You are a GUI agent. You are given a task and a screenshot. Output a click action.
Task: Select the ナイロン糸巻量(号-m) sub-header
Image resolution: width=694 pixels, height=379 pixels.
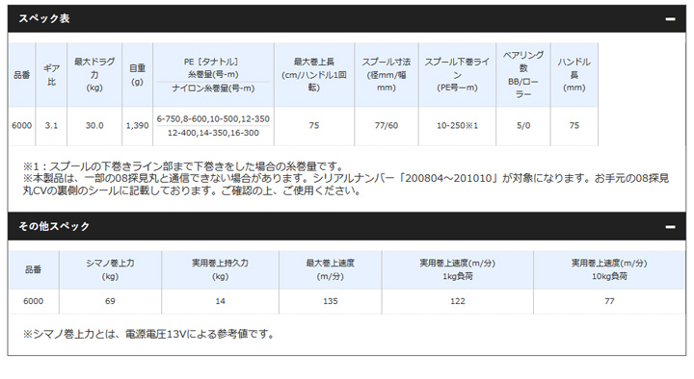(213, 88)
